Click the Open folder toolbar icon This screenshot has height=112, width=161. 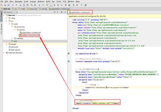[x=2, y=5]
